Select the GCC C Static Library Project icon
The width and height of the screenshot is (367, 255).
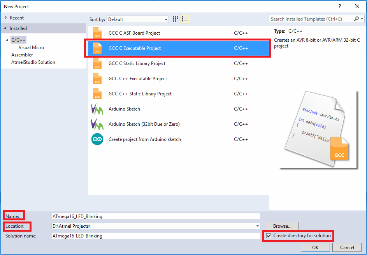97,63
